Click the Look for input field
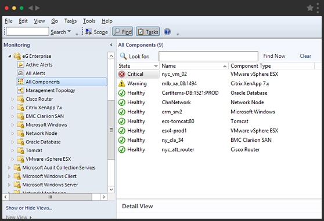This screenshot has width=324, height=221. pos(208,56)
